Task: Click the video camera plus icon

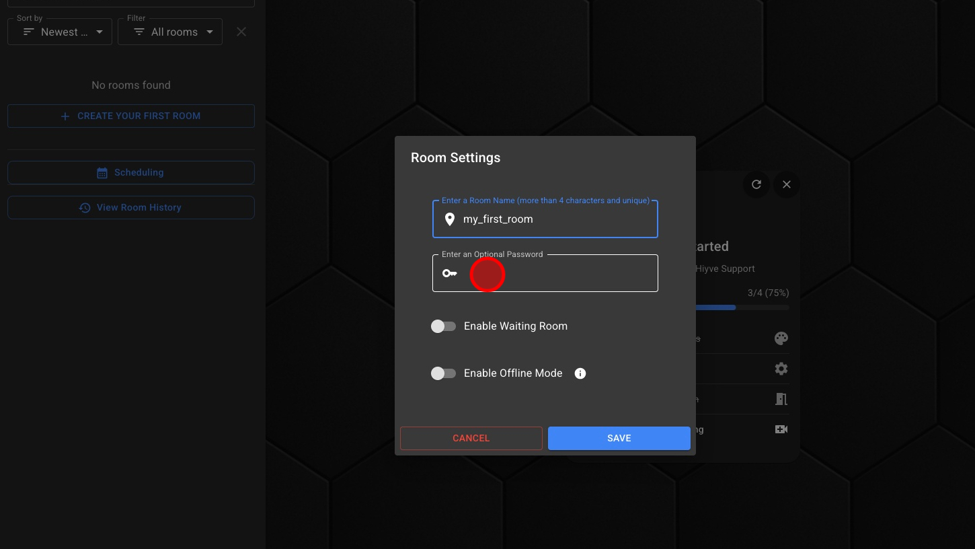Action: coord(781,429)
